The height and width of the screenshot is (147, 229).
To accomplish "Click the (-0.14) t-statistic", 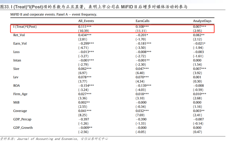I will click(x=198, y=124).
